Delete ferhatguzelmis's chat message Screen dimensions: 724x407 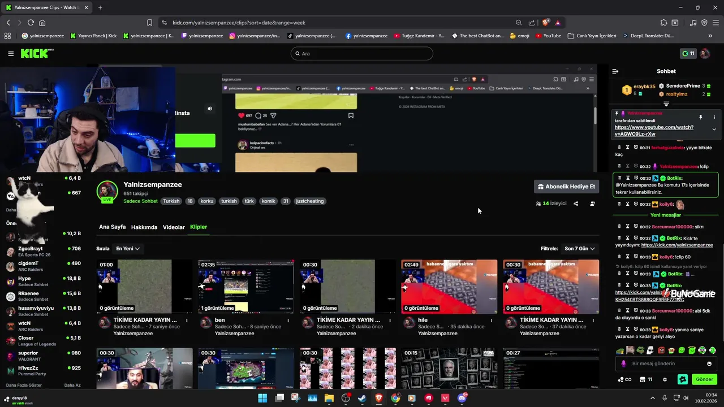pyautogui.click(x=619, y=148)
